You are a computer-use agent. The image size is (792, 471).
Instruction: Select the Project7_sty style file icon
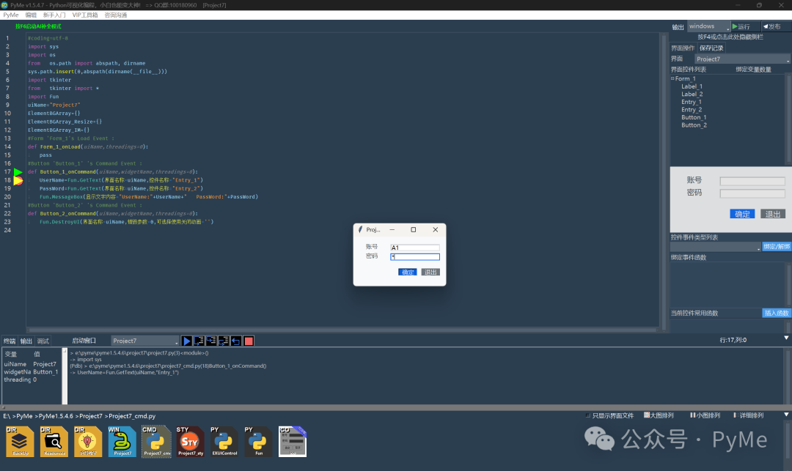[x=190, y=441]
